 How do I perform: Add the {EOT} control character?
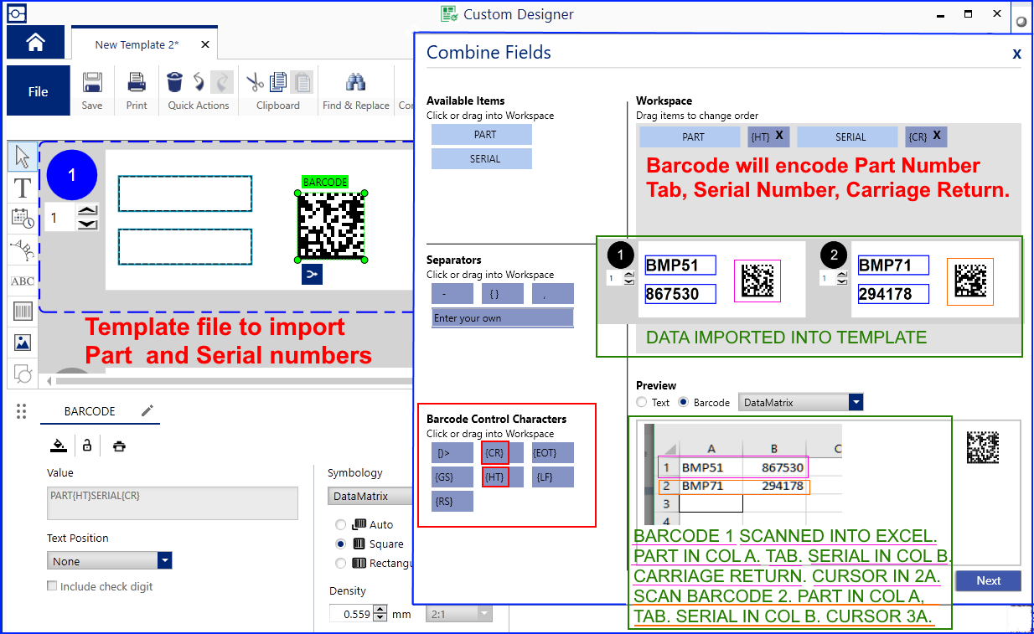[x=553, y=453]
